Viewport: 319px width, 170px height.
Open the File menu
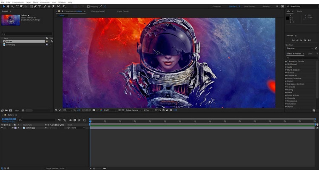(3, 3)
